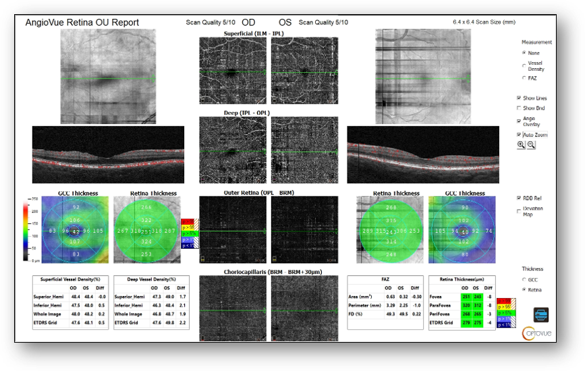This screenshot has height=371, width=585.
Task: Click the OD GCC Thickness color map
Action: pos(76,229)
